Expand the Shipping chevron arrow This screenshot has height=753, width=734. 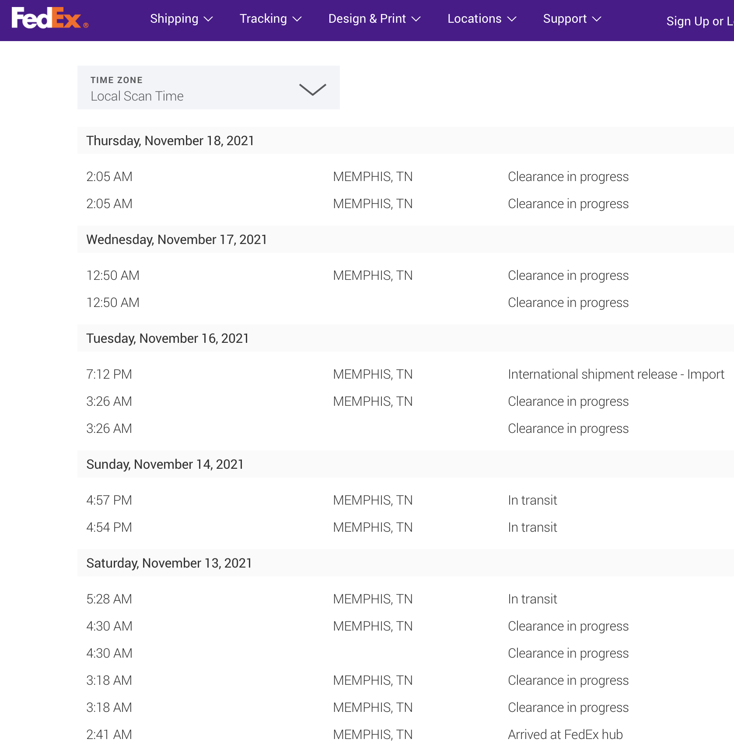(x=209, y=19)
